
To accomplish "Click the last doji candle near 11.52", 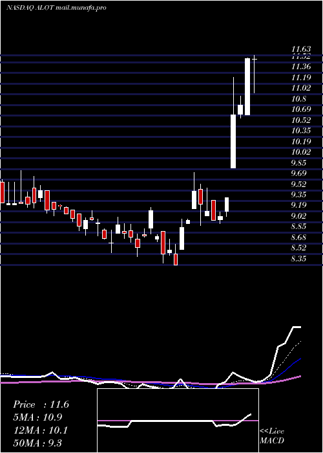I will click(x=254, y=74).
